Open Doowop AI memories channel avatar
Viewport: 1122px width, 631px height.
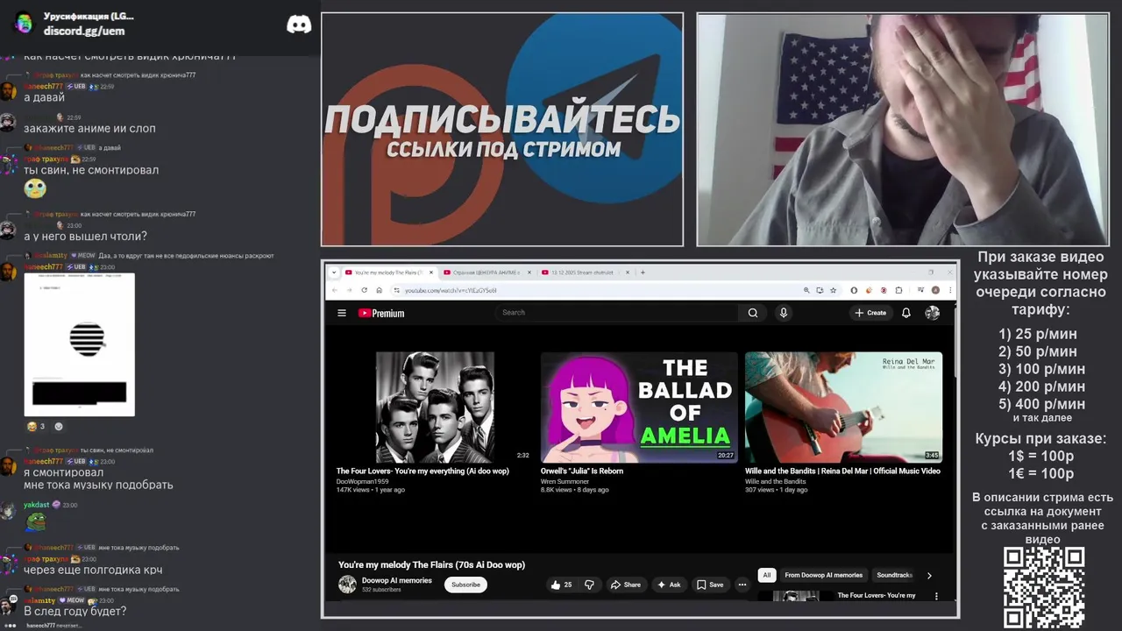pyautogui.click(x=347, y=585)
